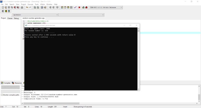Click the Syntax Check checkmark icon
The image size is (201, 108).
click(x=75, y=7)
